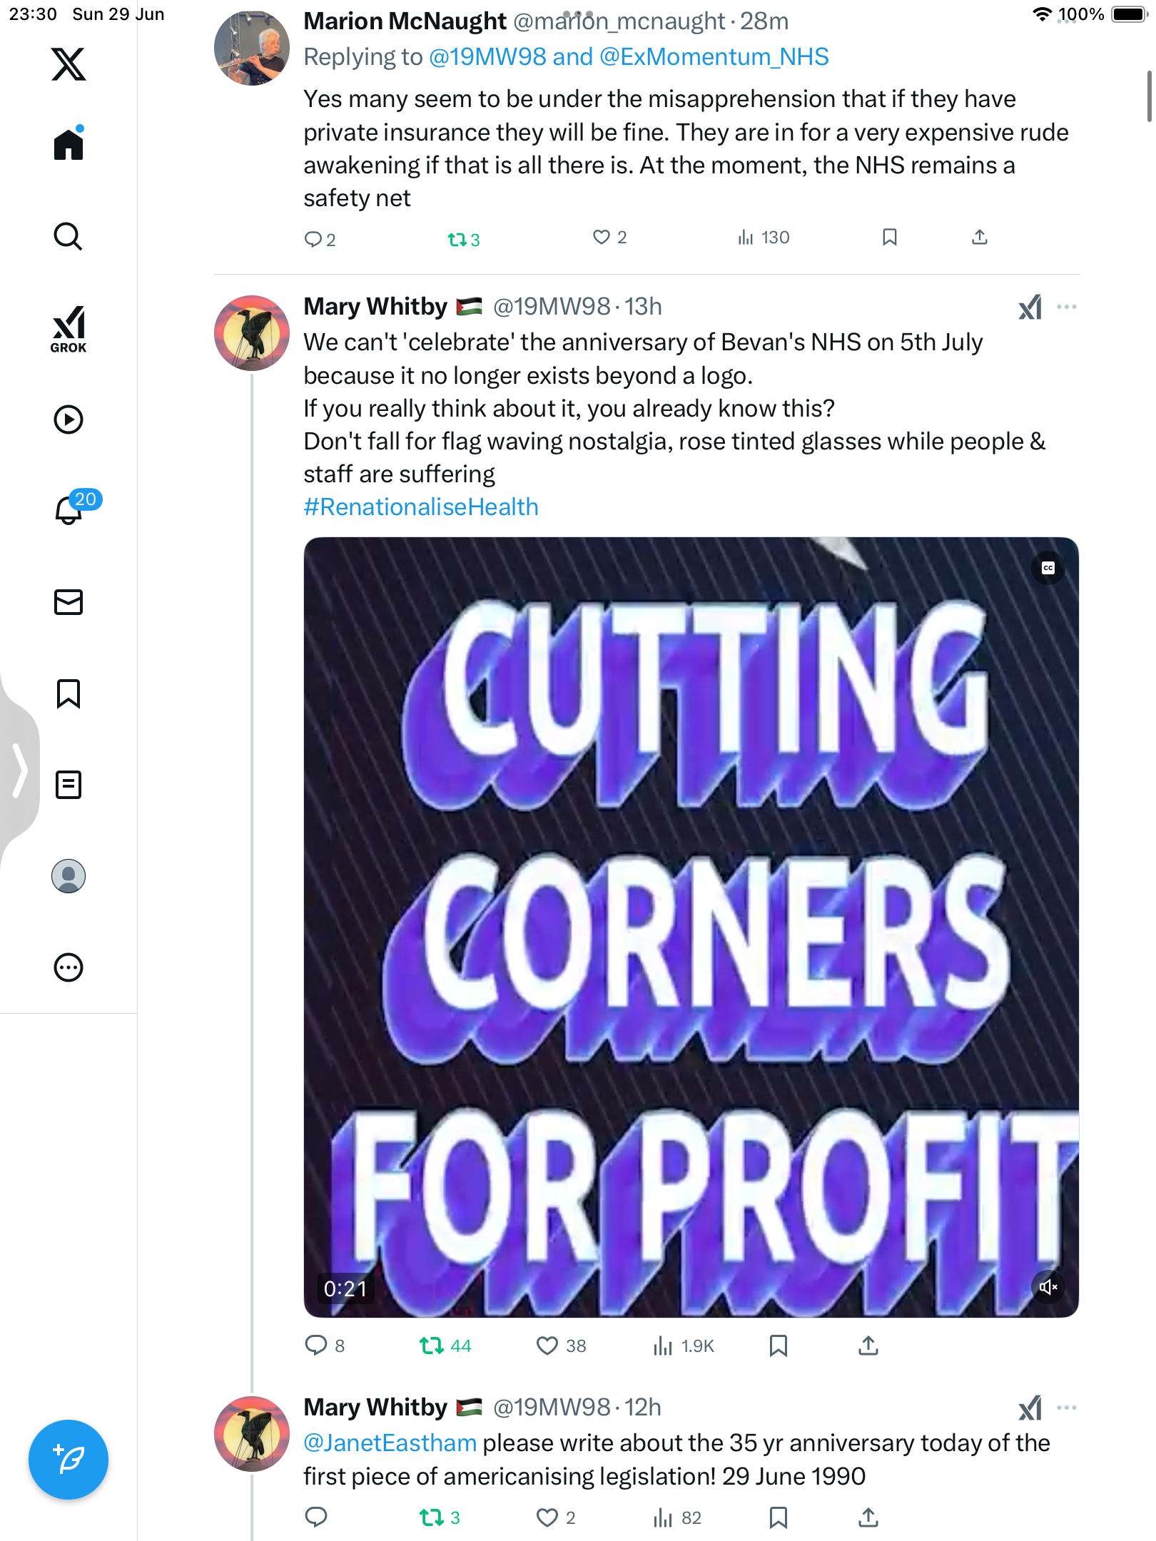This screenshot has width=1156, height=1541.
Task: Open Messages envelope icon in sidebar
Action: coord(69,602)
